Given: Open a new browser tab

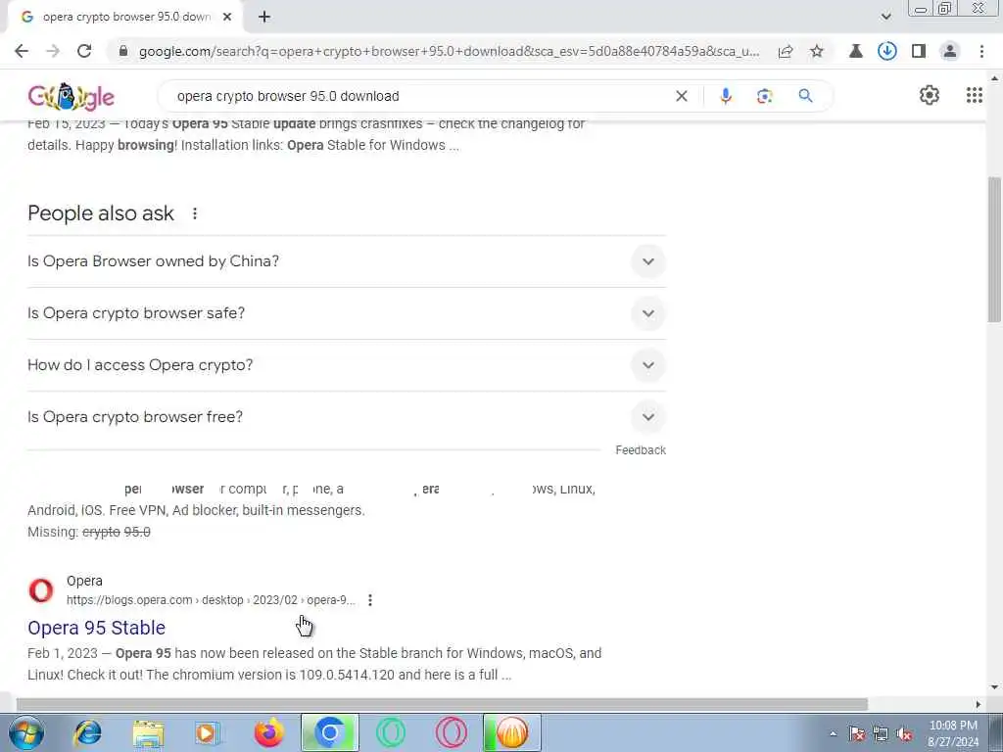Looking at the screenshot, I should 264,17.
